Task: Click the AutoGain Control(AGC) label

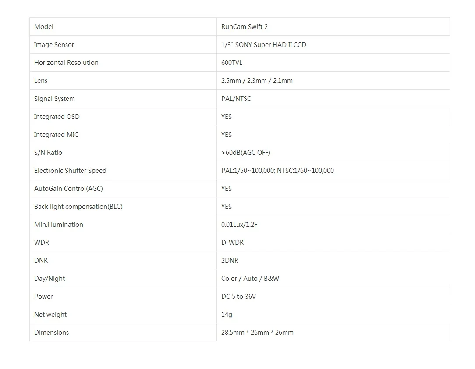Action: click(68, 189)
